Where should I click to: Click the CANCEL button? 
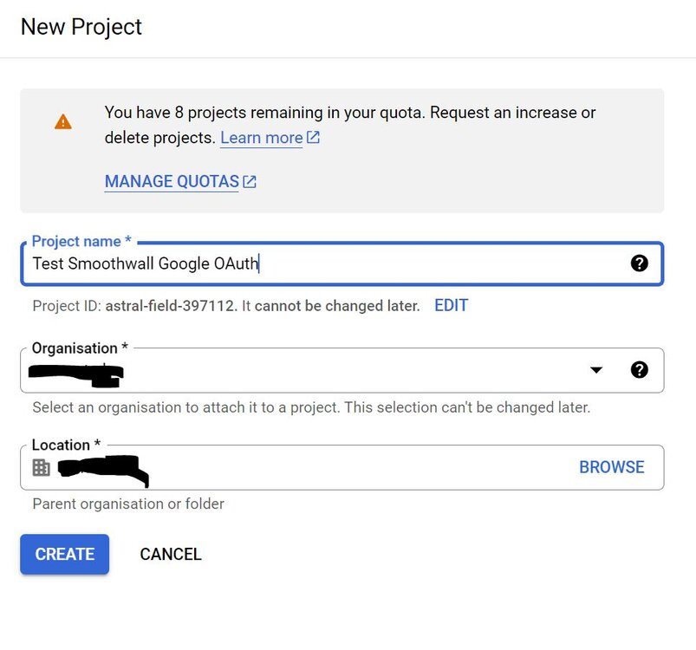pyautogui.click(x=171, y=554)
